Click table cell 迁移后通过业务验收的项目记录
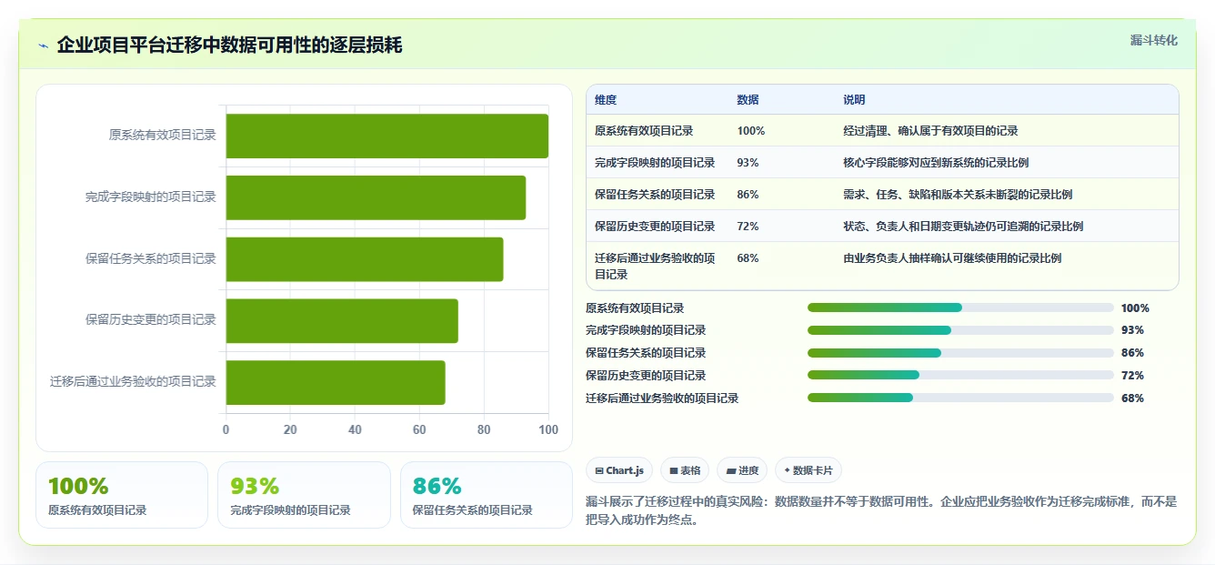Screen dimensions: 1215x565 655,266
